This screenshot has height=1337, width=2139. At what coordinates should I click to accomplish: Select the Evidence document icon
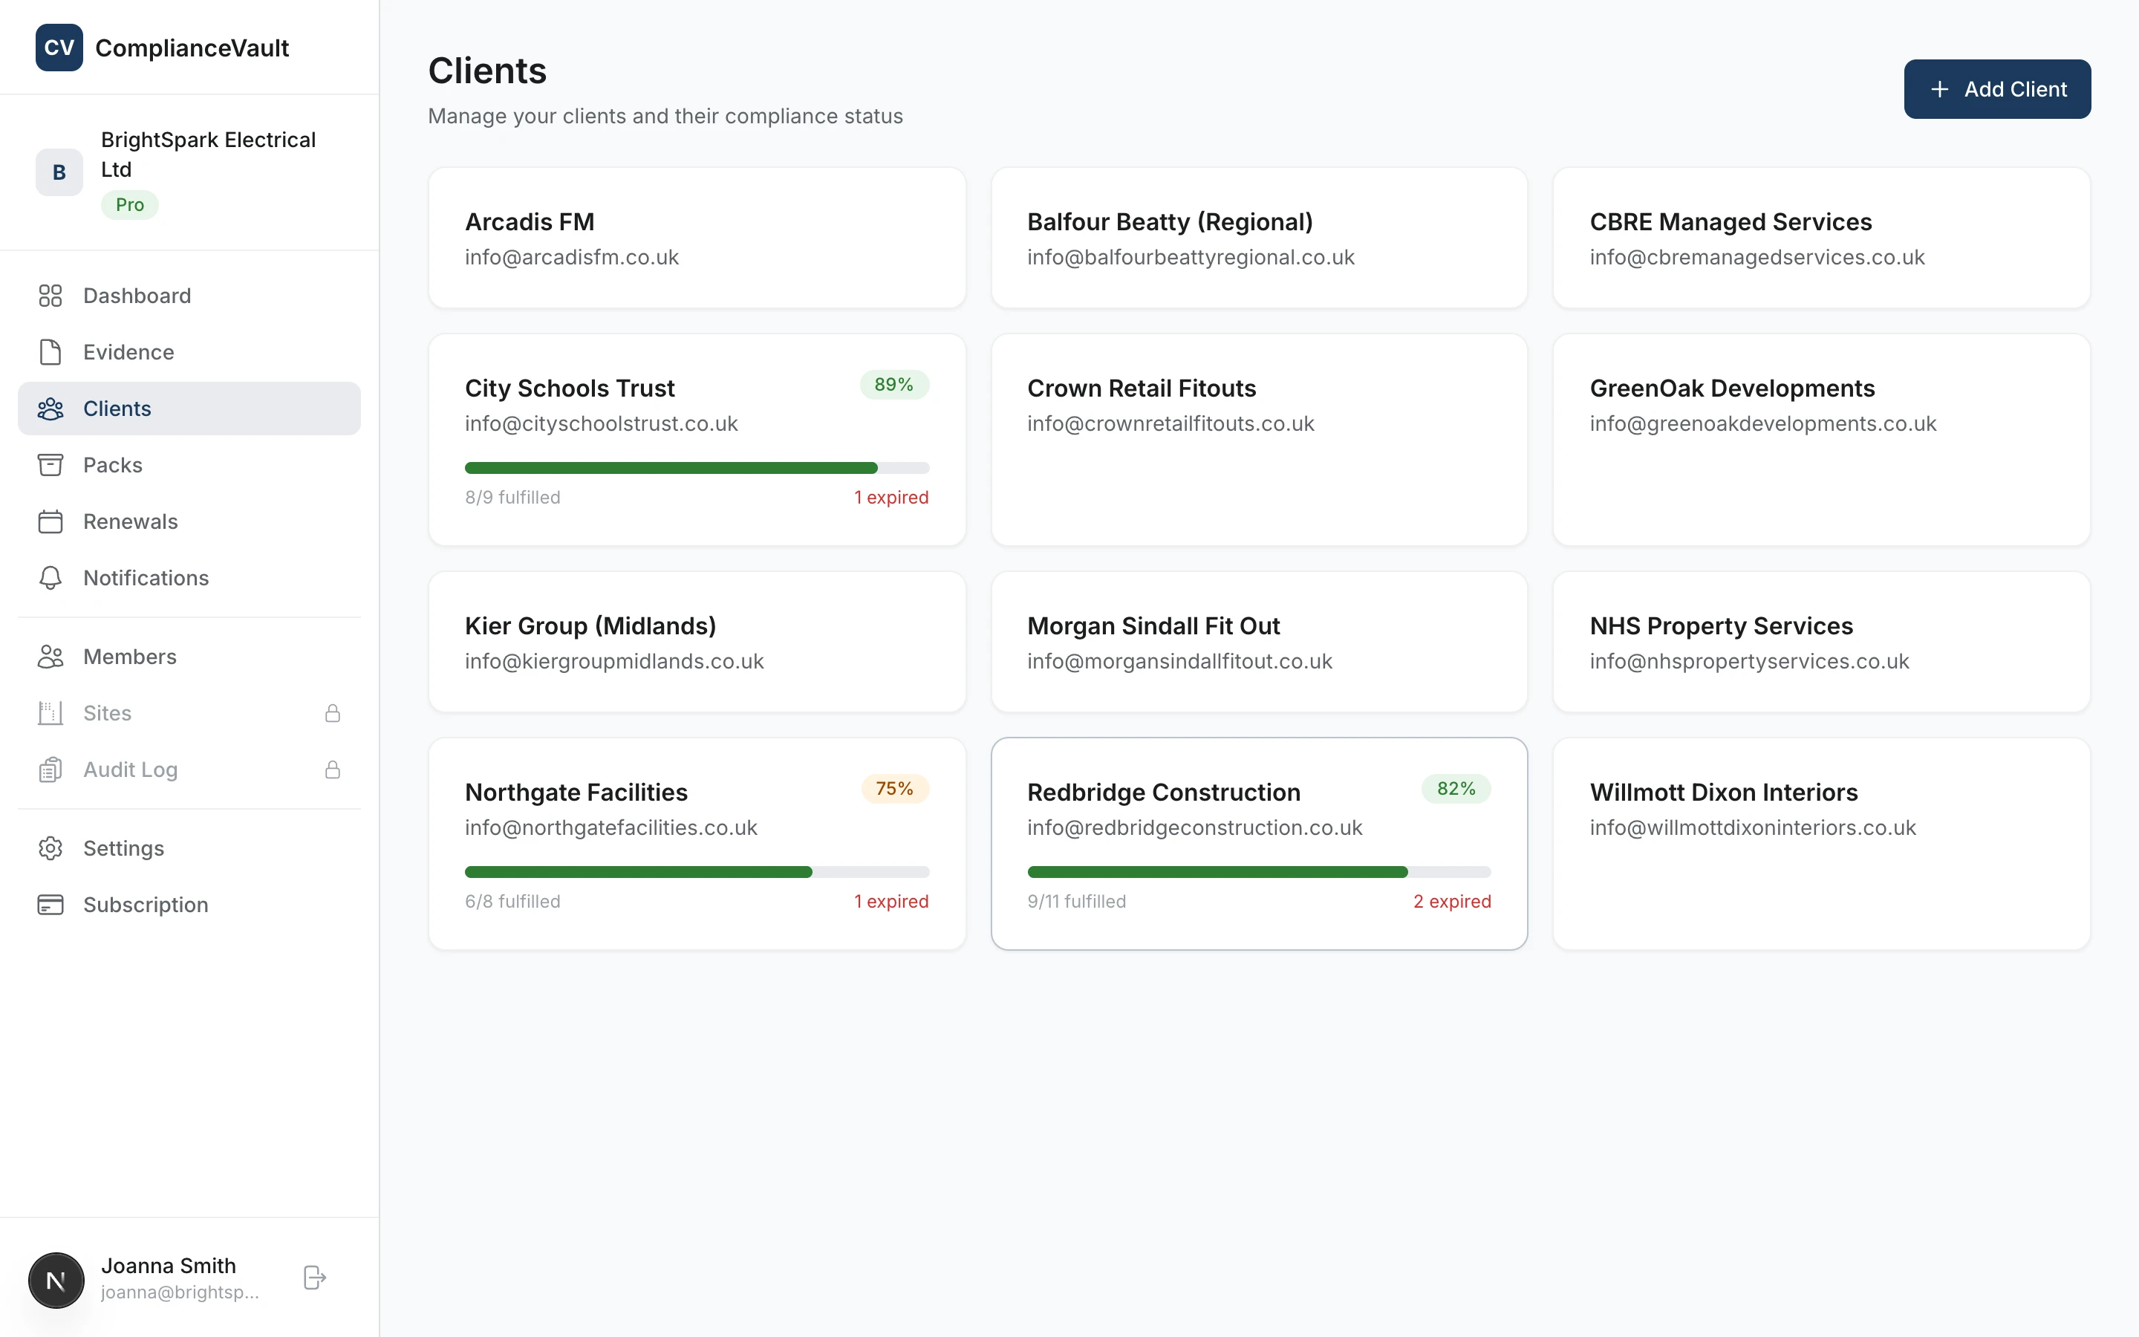(x=51, y=352)
